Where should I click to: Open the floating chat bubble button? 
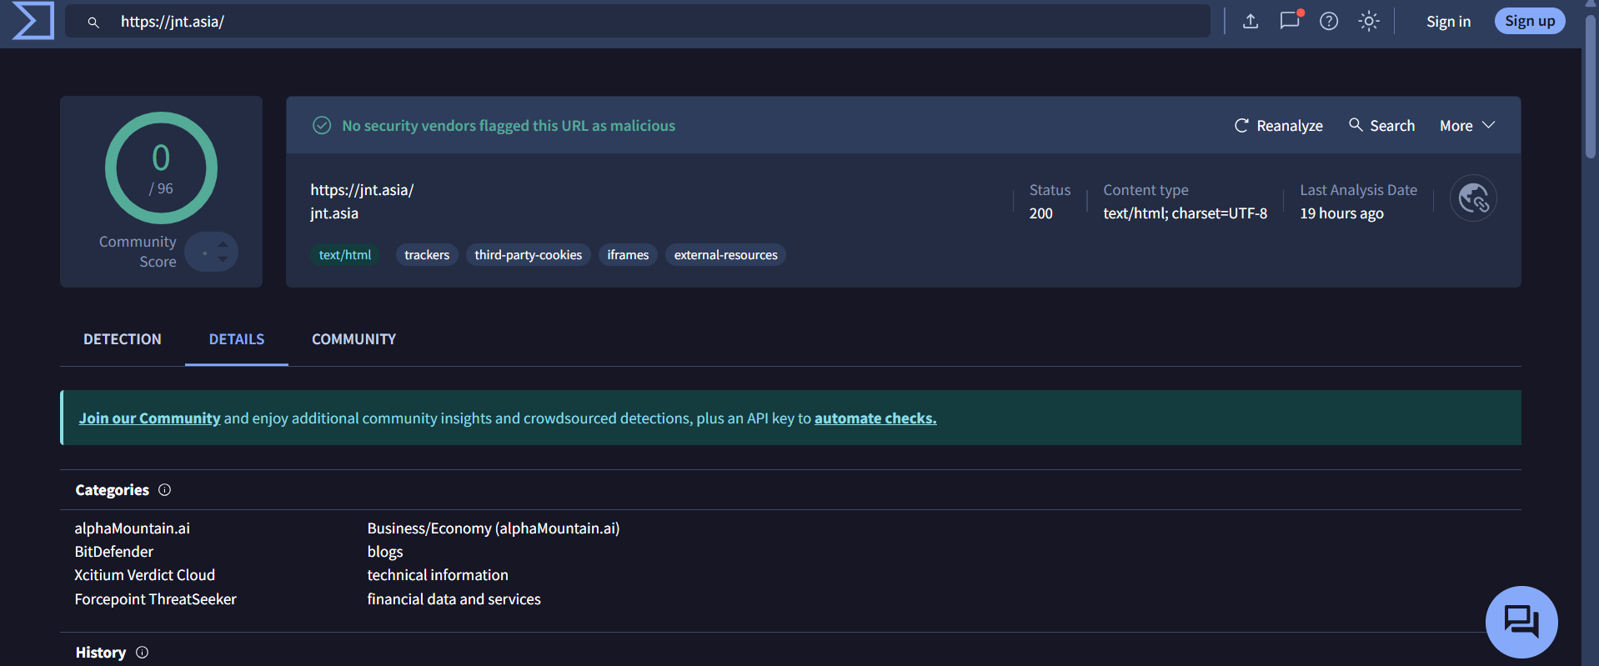[x=1521, y=622]
